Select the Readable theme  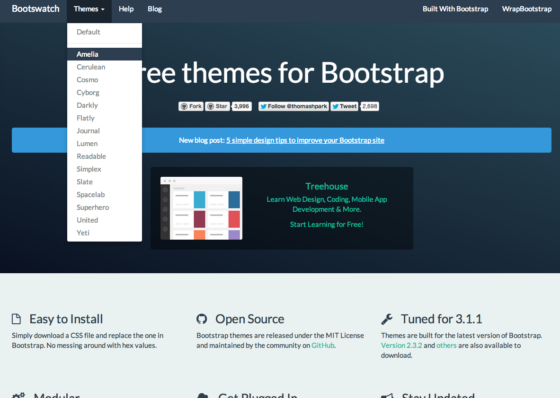click(105, 156)
